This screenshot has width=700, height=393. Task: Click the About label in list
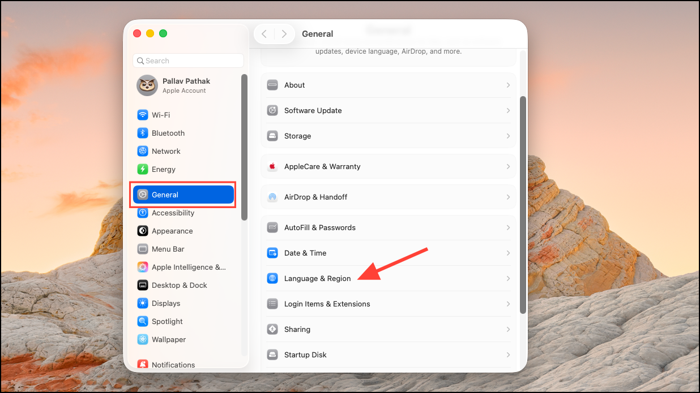pos(294,85)
